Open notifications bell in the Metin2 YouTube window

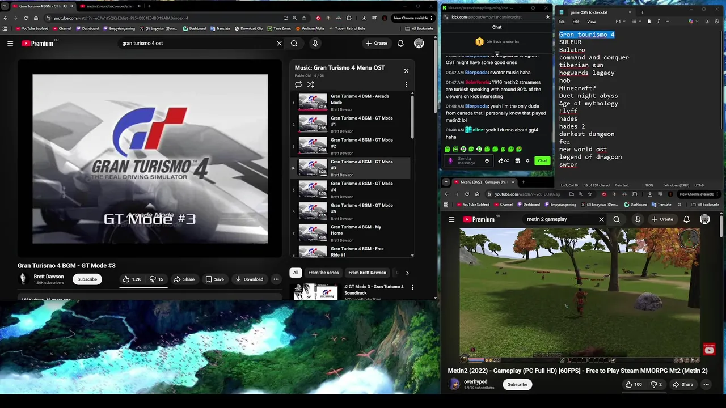click(686, 219)
